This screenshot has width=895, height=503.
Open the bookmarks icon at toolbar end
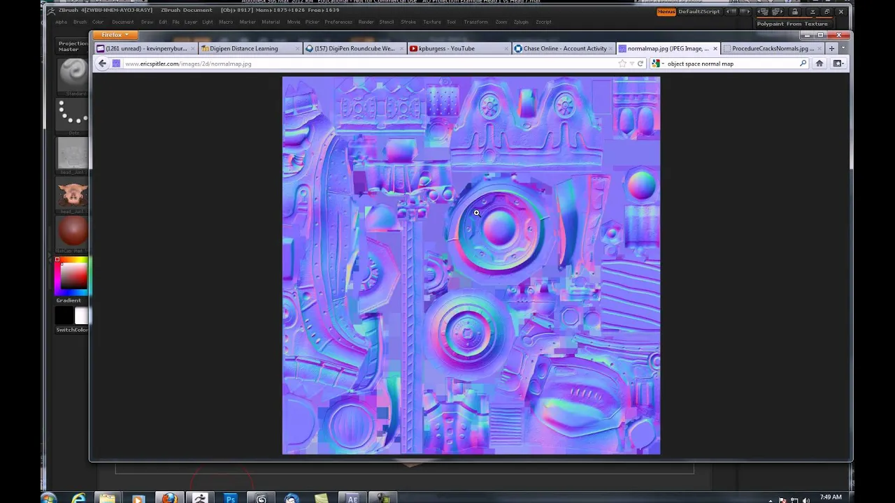838,64
